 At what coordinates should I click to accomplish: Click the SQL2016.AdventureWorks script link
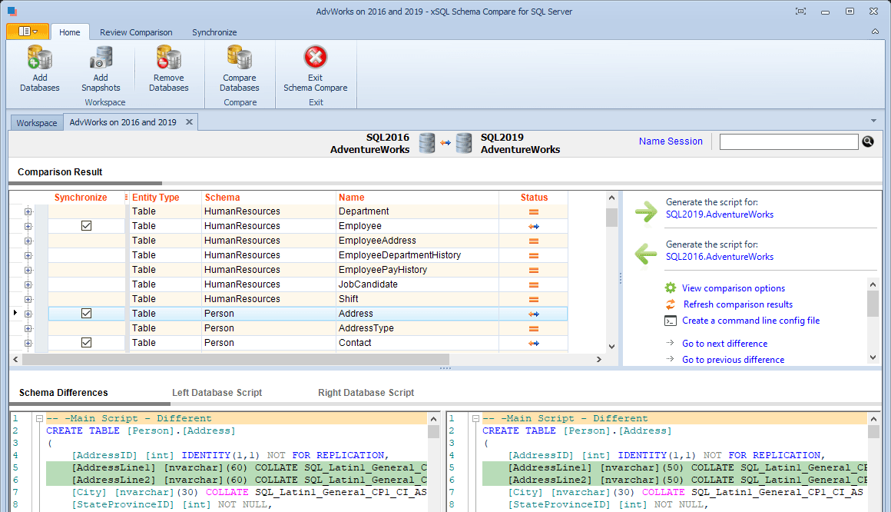tap(720, 257)
